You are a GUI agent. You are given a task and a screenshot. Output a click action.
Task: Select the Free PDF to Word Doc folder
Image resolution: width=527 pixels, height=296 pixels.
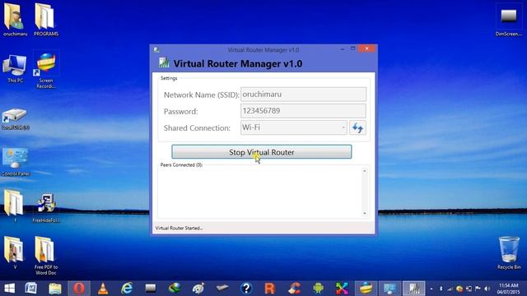(46, 255)
